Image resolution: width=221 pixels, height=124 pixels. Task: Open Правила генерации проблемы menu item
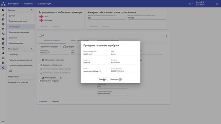(21, 65)
